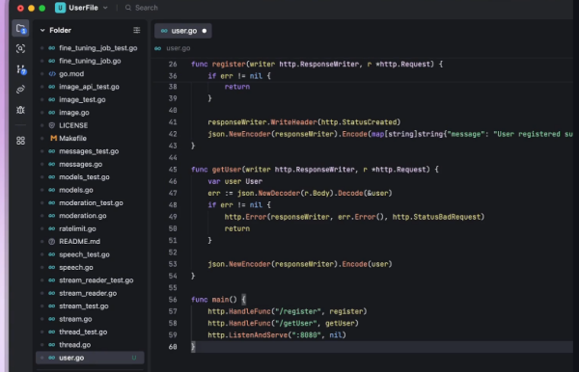The image size is (579, 372).
Task: Open fine_tuning_job.go in file tree
Action: tap(90, 61)
